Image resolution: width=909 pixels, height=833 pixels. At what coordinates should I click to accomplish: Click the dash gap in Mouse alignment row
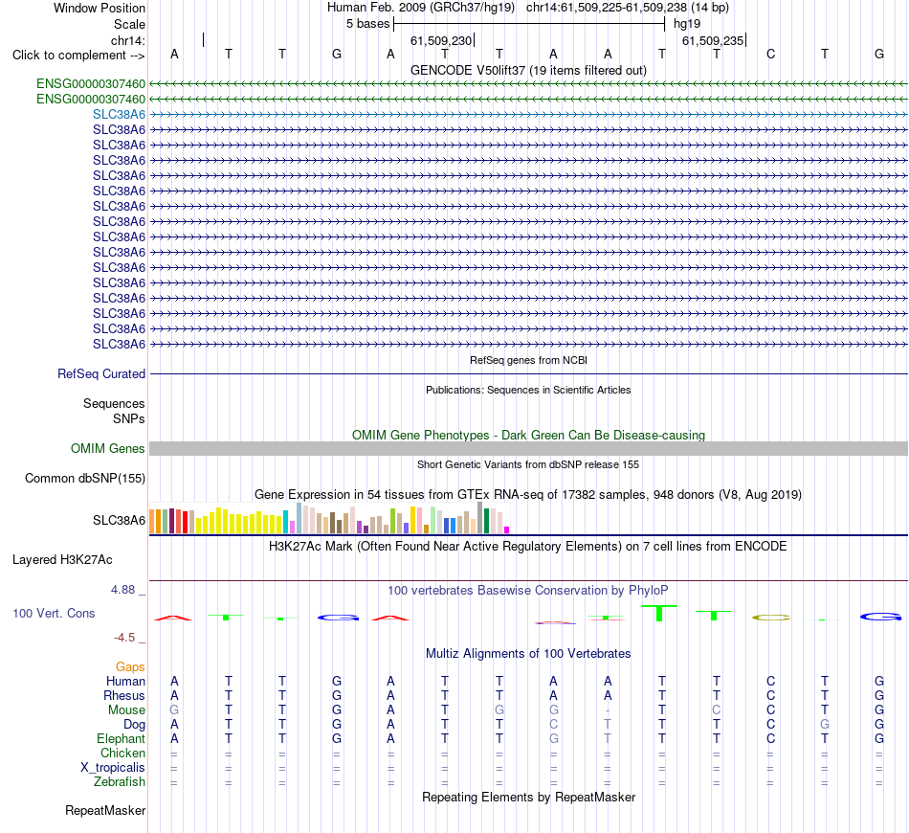(x=608, y=710)
